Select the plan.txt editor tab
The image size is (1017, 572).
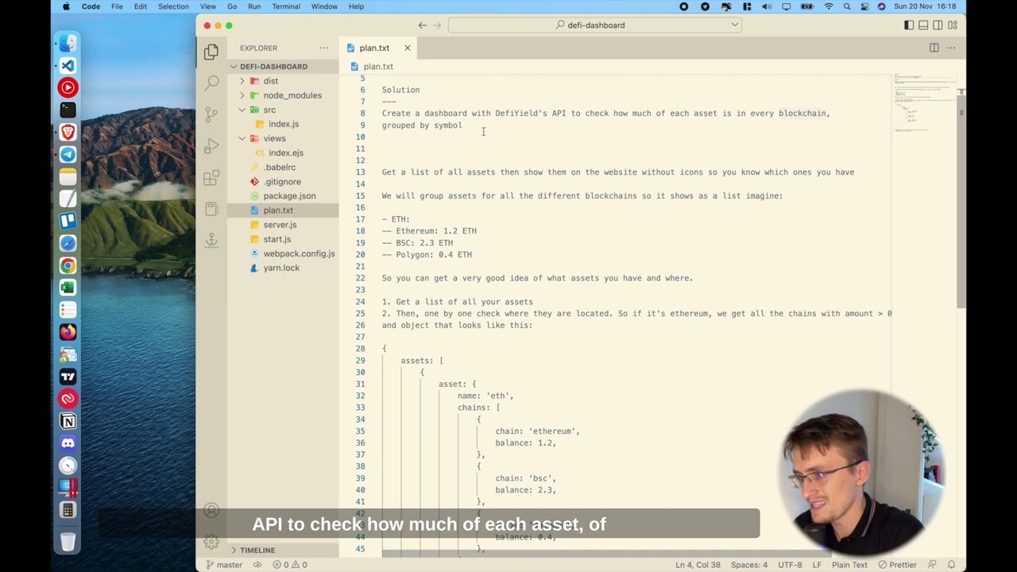pyautogui.click(x=379, y=48)
